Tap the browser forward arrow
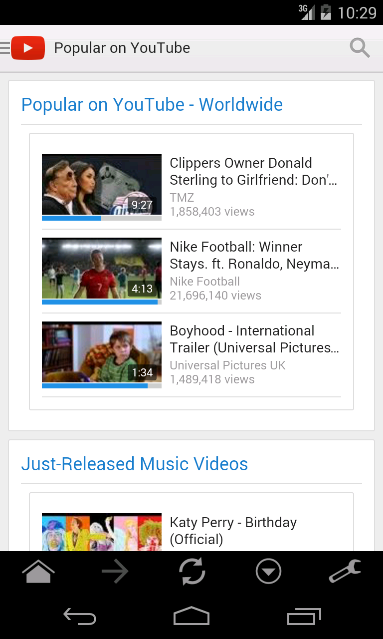Image resolution: width=383 pixels, height=639 pixels. (x=115, y=572)
